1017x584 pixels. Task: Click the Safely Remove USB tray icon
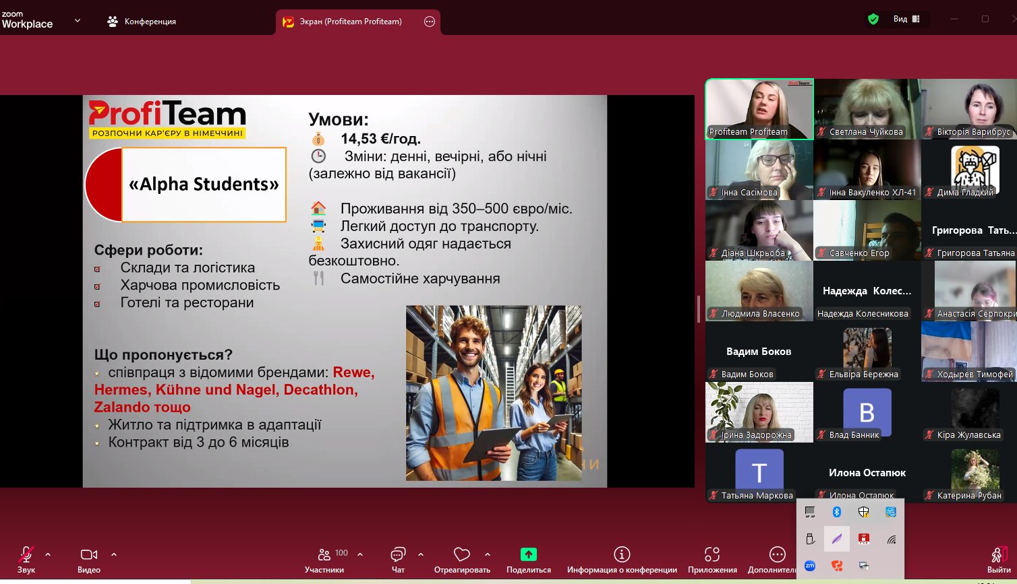click(810, 539)
